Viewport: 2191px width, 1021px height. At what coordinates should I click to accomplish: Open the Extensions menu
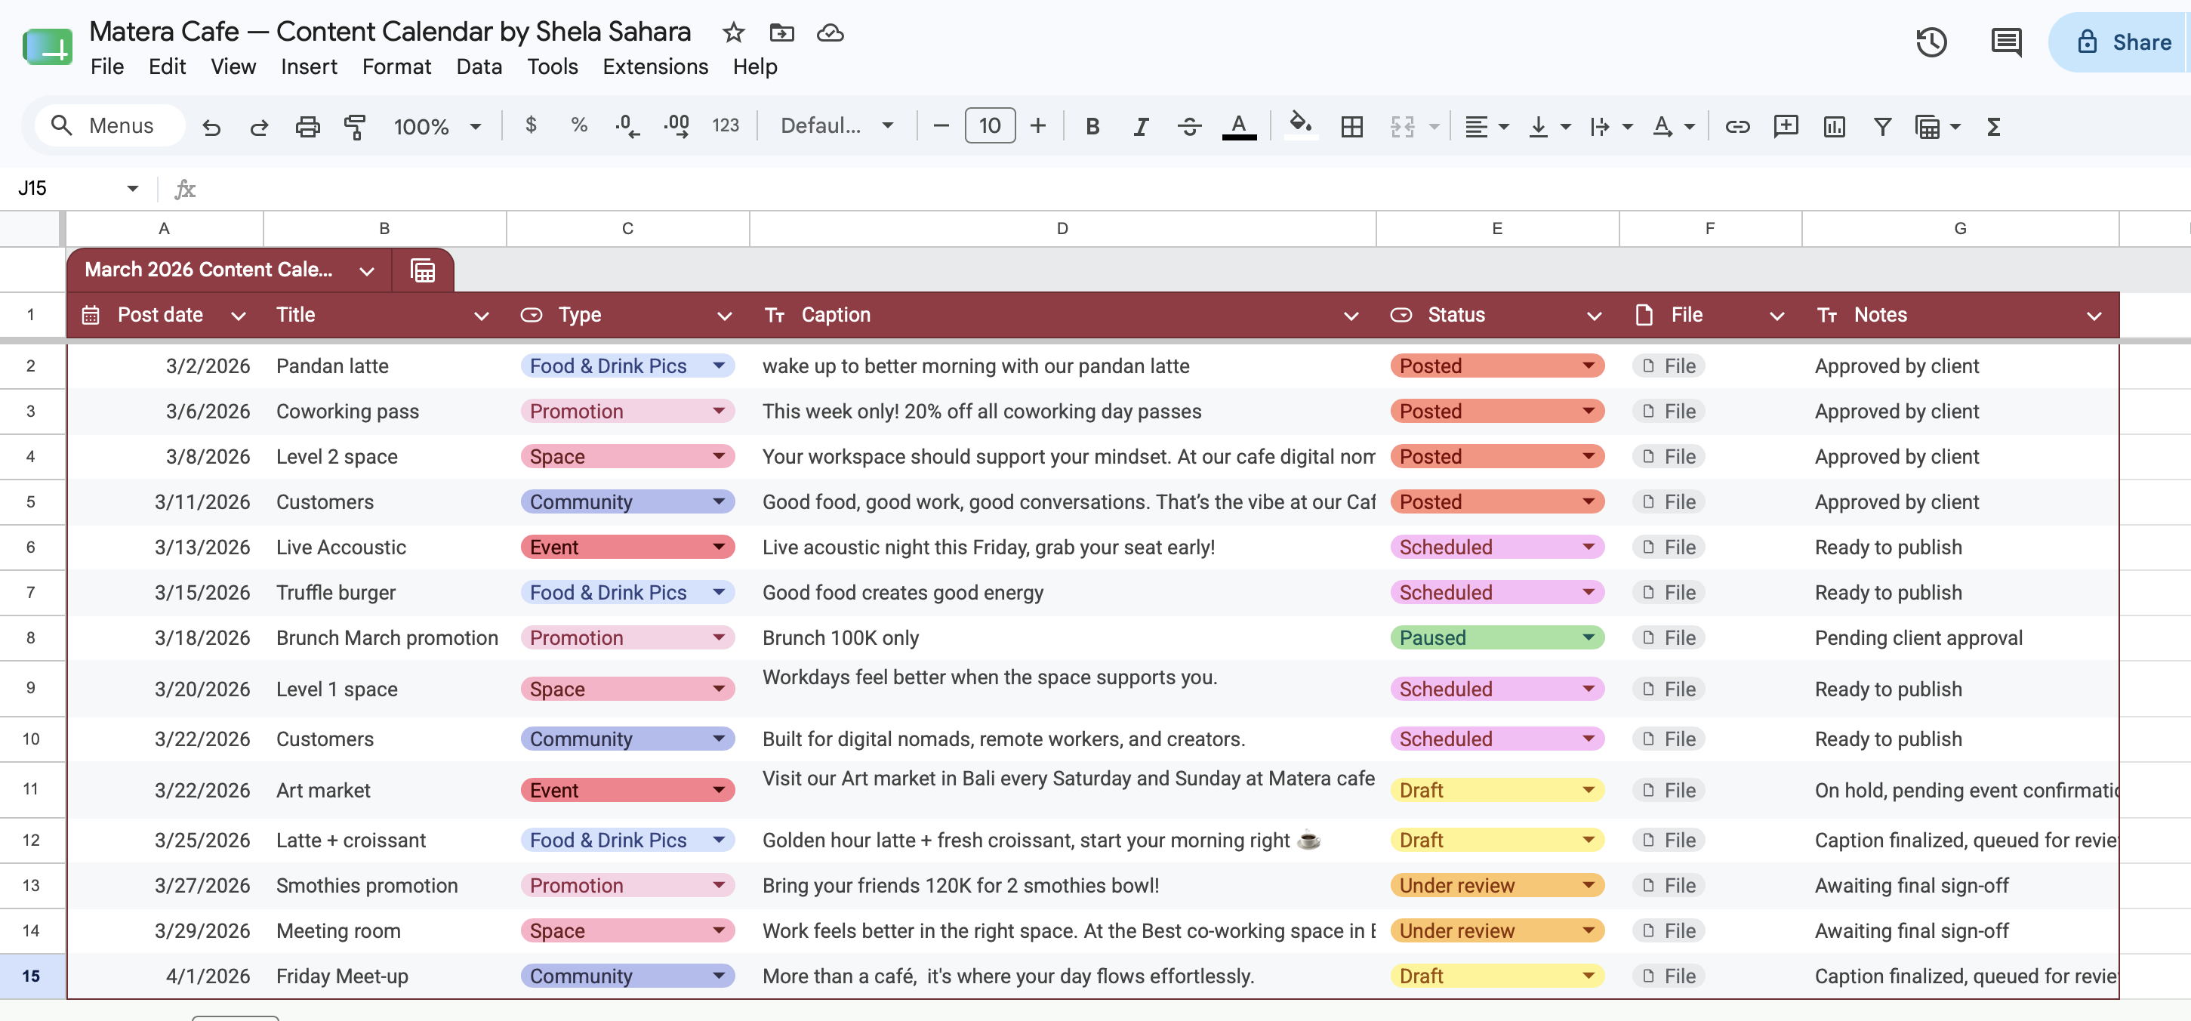coord(655,66)
